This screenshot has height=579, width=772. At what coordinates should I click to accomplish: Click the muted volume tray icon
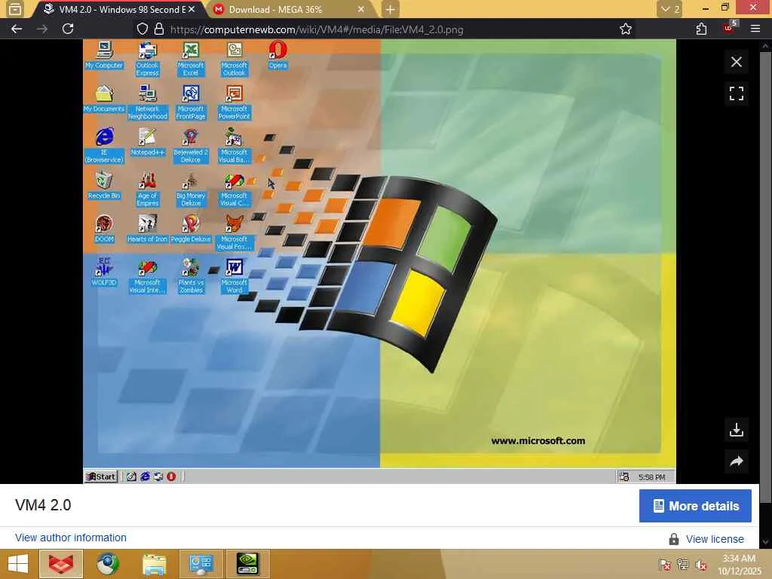[700, 565]
